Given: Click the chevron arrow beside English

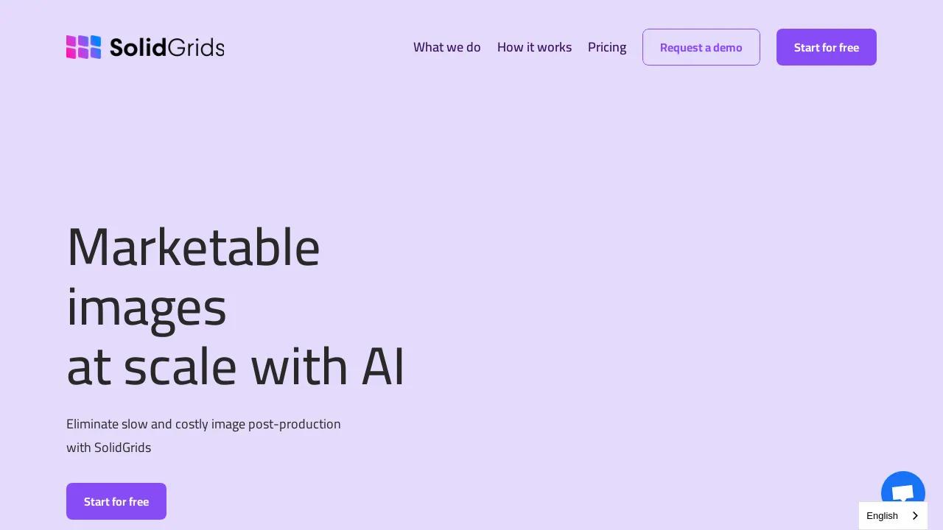Looking at the screenshot, I should pyautogui.click(x=915, y=515).
